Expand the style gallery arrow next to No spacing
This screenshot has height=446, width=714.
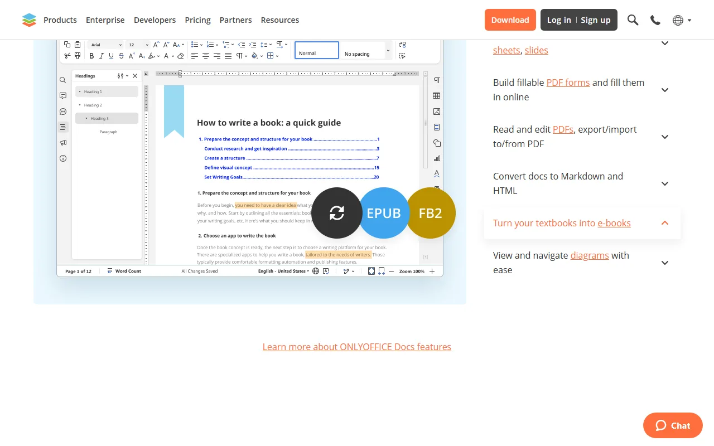tap(388, 50)
